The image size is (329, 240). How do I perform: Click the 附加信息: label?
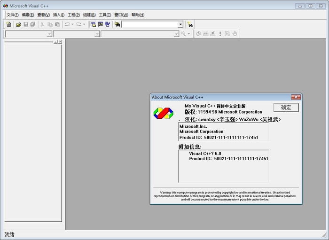point(190,147)
